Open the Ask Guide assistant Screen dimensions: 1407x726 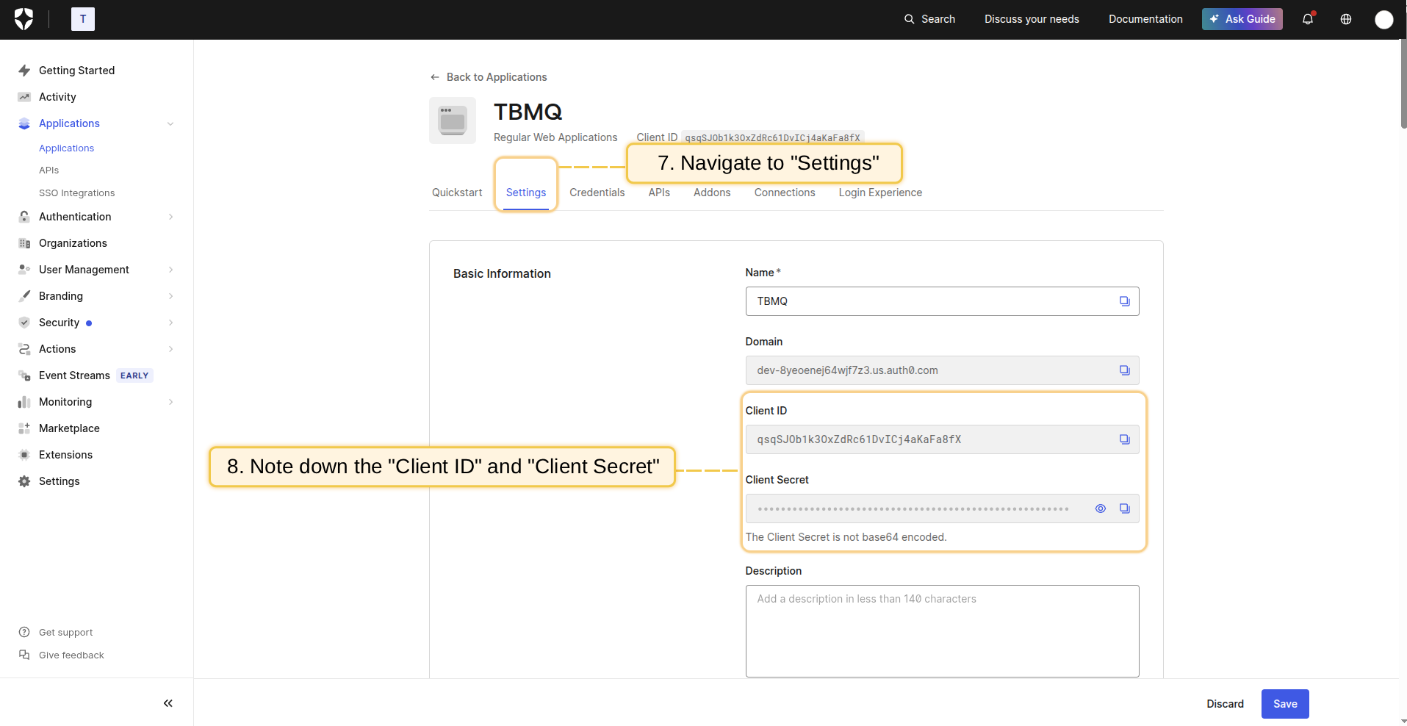(x=1242, y=19)
